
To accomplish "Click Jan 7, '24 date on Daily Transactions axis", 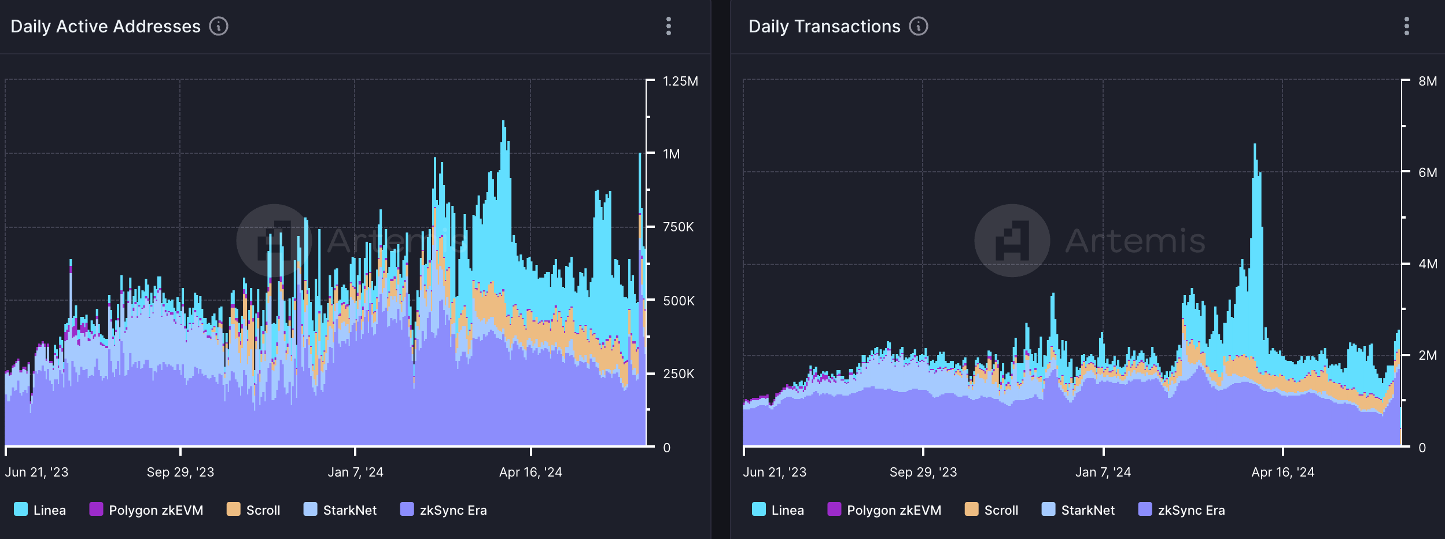I will coord(1103,472).
